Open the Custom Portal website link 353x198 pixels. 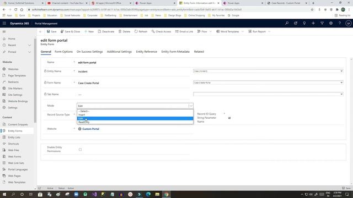click(x=90, y=129)
